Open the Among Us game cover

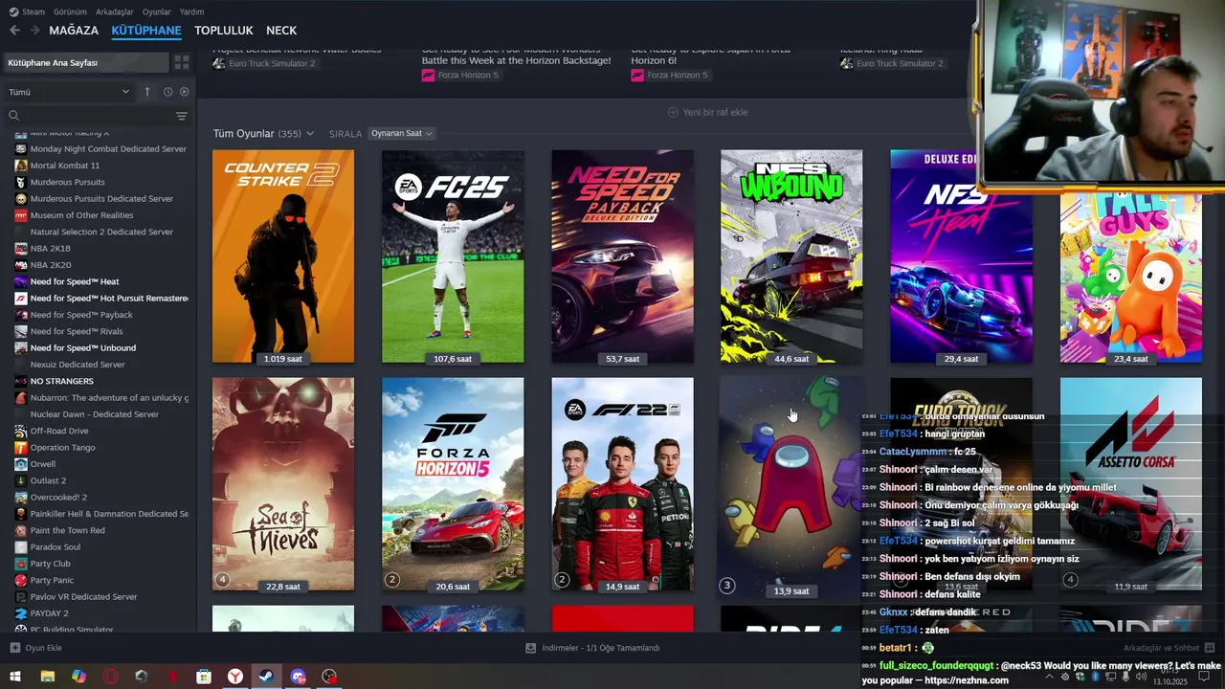791,484
